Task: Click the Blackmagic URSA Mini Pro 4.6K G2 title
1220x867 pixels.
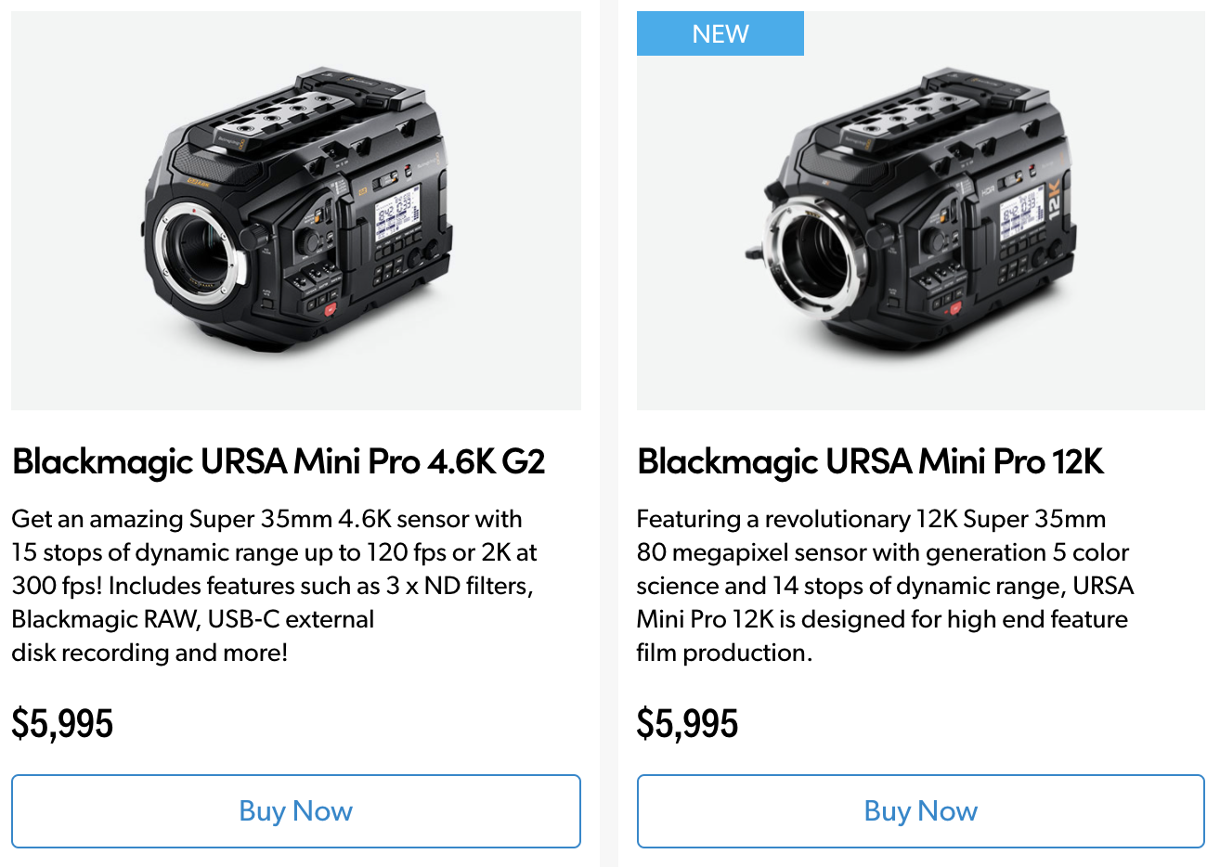Action: click(279, 461)
